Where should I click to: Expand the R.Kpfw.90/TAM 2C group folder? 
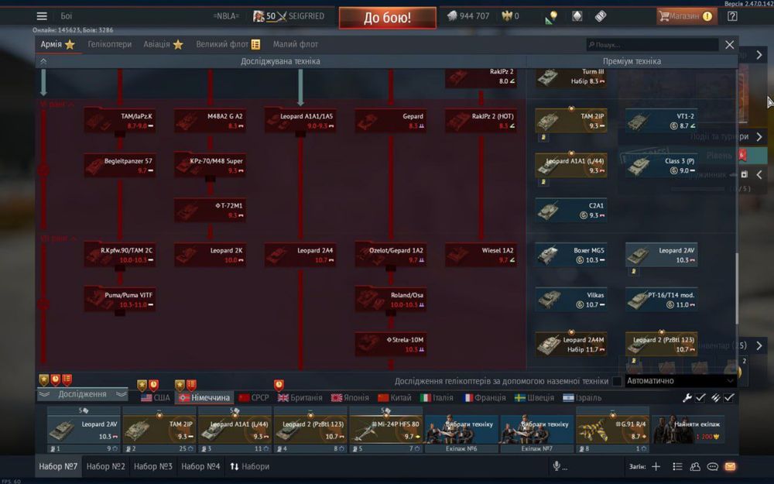pos(120,255)
